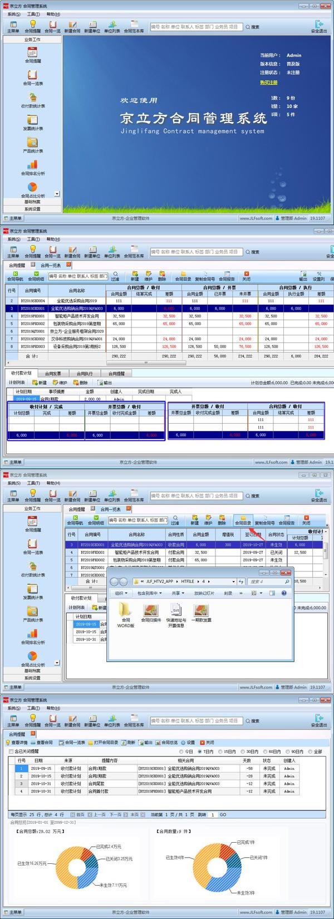Viewport: 334px width, 919px height.
Task: Click 合同明细 icon in window with blue-outlined tables
Action: [x=36, y=276]
